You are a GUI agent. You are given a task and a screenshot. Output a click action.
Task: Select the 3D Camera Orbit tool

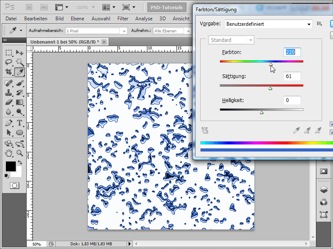[x=20, y=144]
